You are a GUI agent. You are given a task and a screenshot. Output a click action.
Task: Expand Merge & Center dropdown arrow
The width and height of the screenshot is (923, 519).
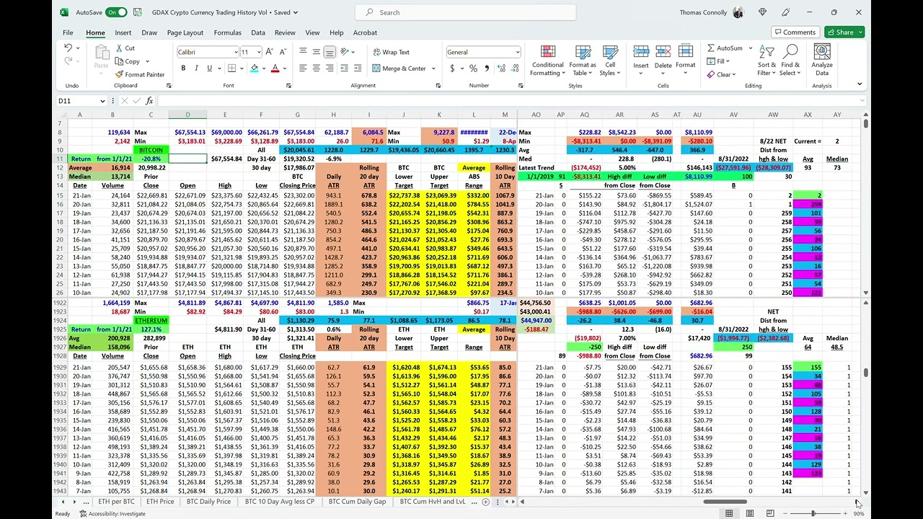click(x=433, y=68)
